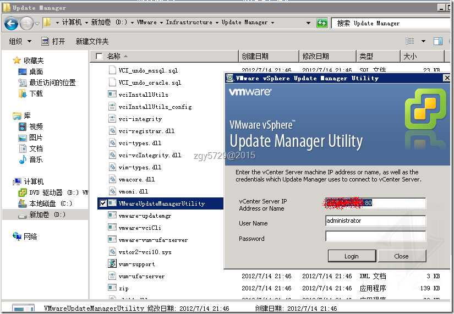The image size is (454, 314).
Task: Expand dropdown arrow after Update Manager breadcrumb
Action: pos(272,23)
